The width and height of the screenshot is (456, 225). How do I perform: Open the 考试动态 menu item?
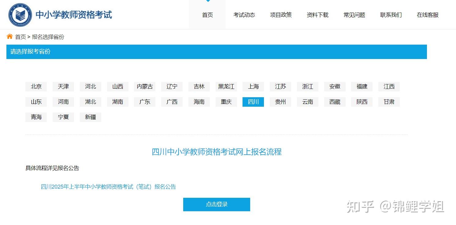(x=244, y=14)
